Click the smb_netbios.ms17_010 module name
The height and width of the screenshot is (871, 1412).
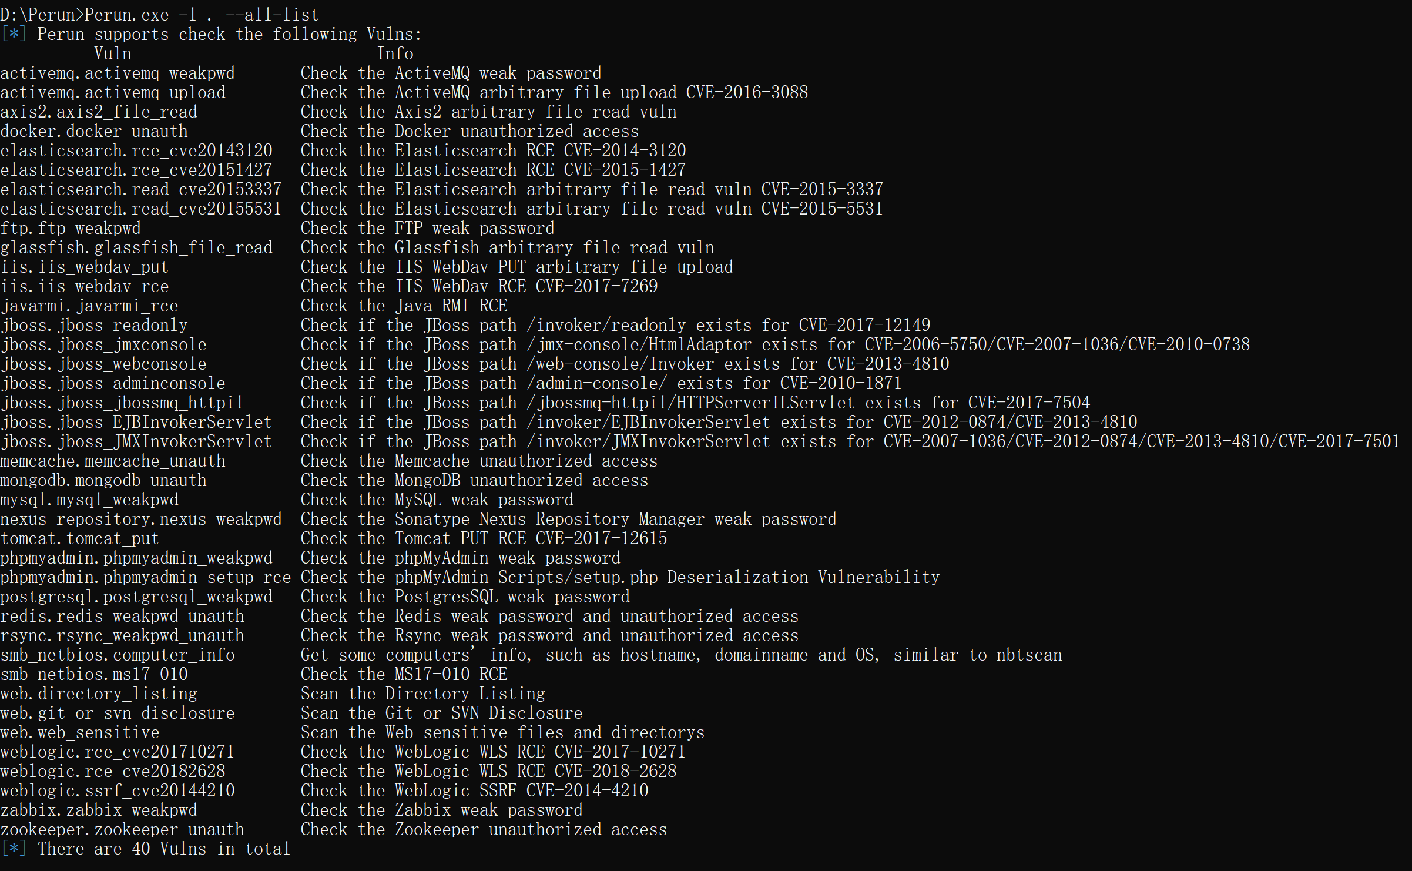[x=94, y=674]
